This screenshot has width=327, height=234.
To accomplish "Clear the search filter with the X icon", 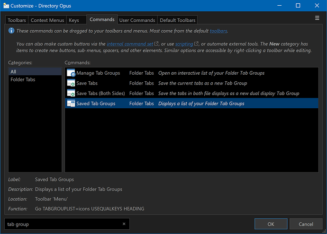I will tap(124, 224).
